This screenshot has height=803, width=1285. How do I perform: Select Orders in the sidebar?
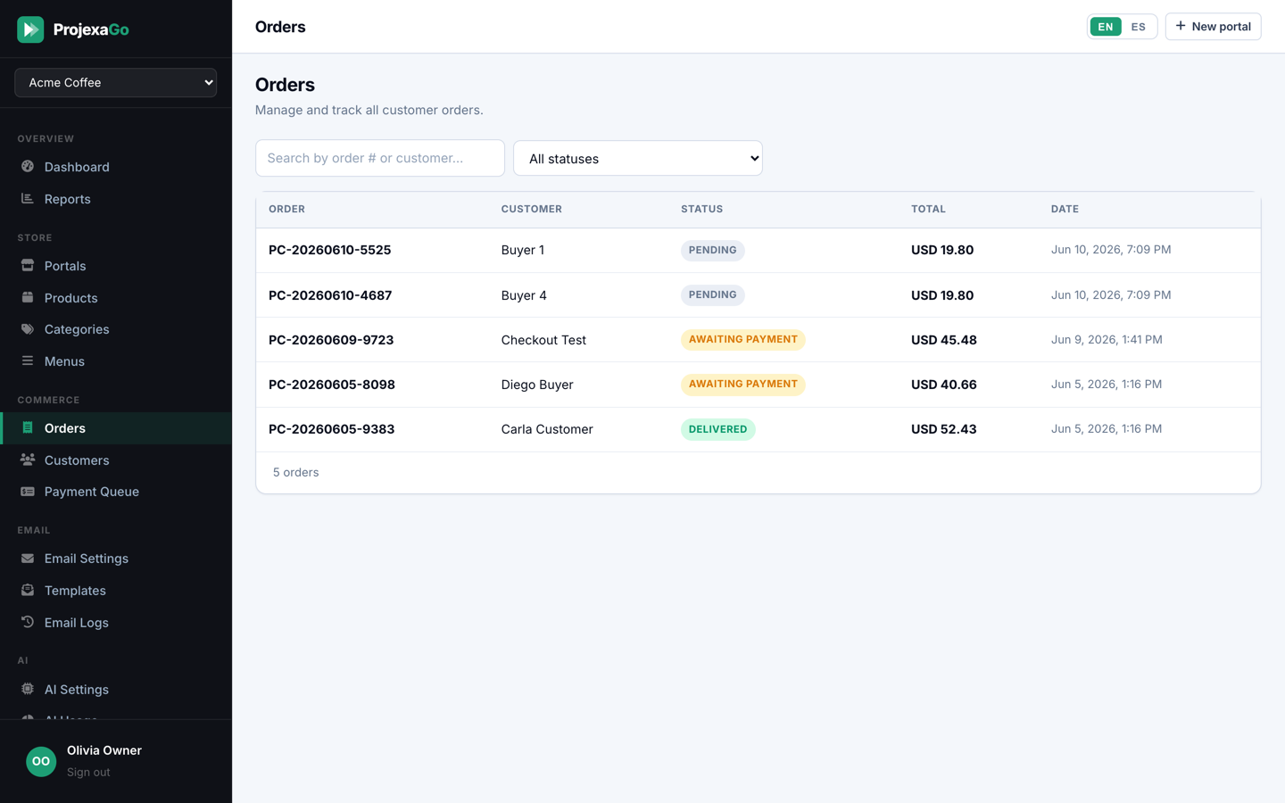tap(116, 428)
